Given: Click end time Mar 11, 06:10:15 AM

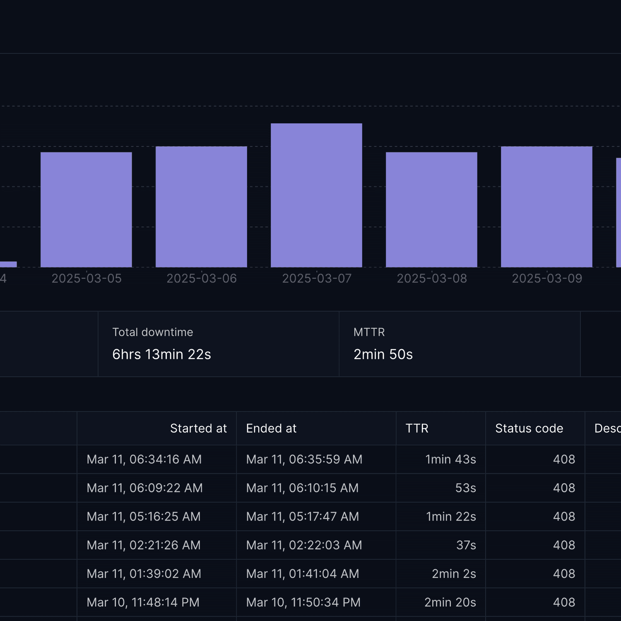Looking at the screenshot, I should 302,488.
